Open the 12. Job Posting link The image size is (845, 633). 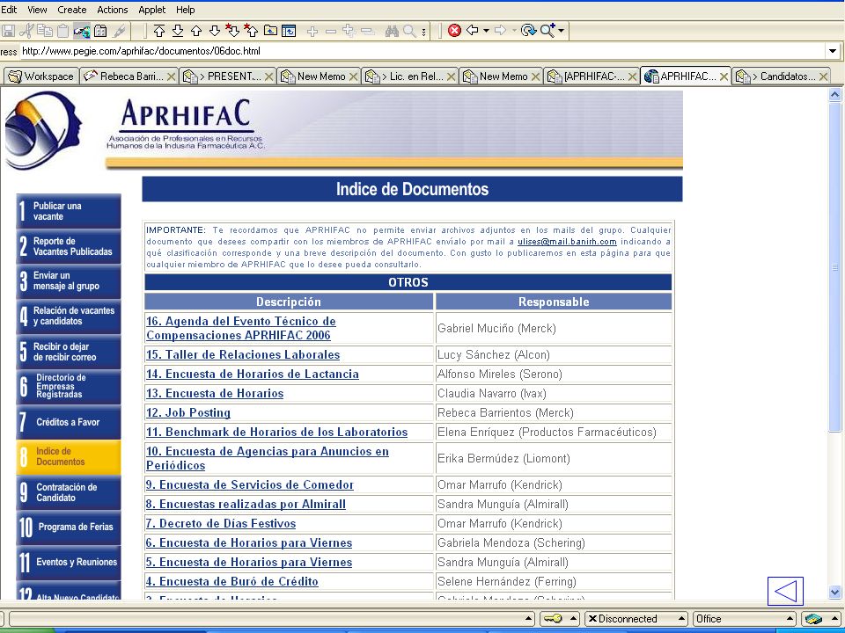pyautogui.click(x=188, y=413)
